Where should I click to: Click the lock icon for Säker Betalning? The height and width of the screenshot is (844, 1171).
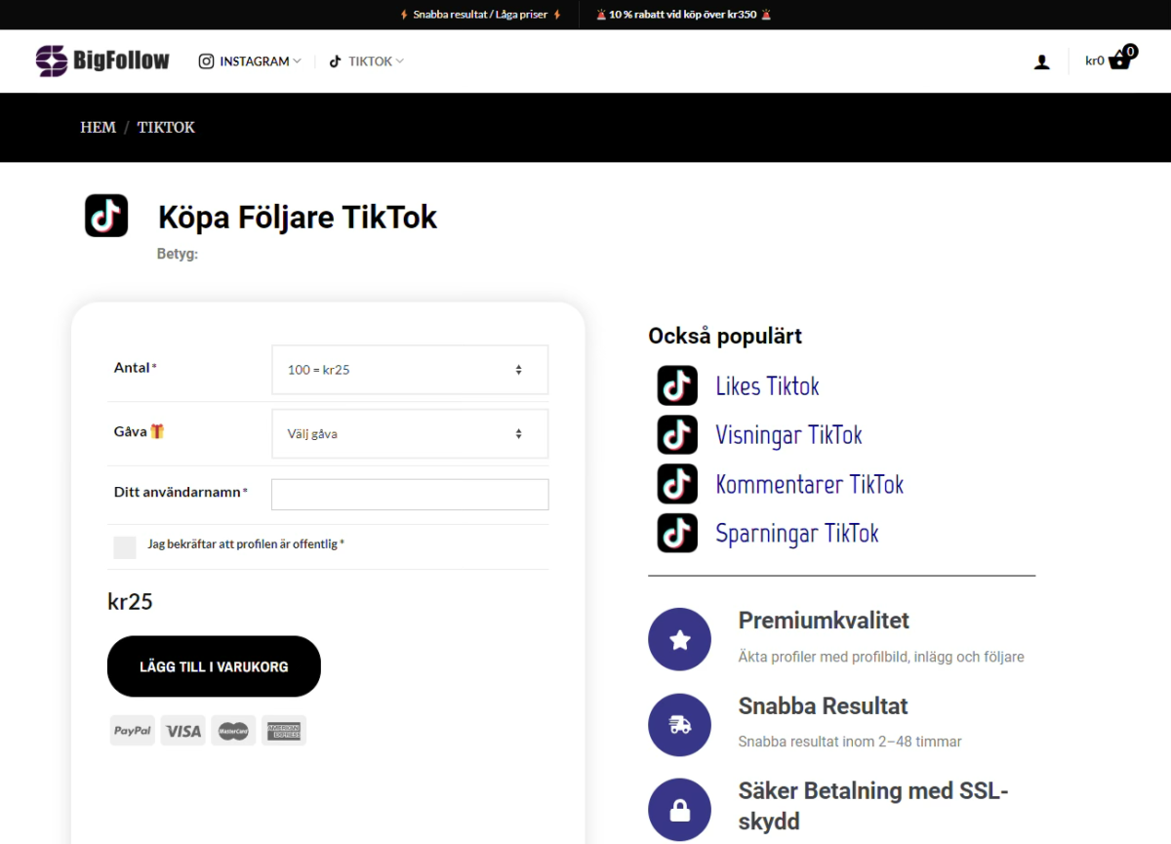click(679, 810)
